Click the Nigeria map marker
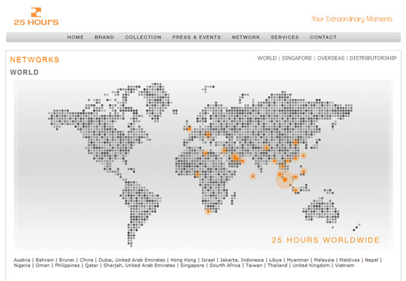Image resolution: width=406 pixels, height=281 pixels. [197, 174]
